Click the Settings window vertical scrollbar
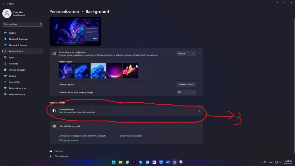The image size is (295, 166). (294, 86)
